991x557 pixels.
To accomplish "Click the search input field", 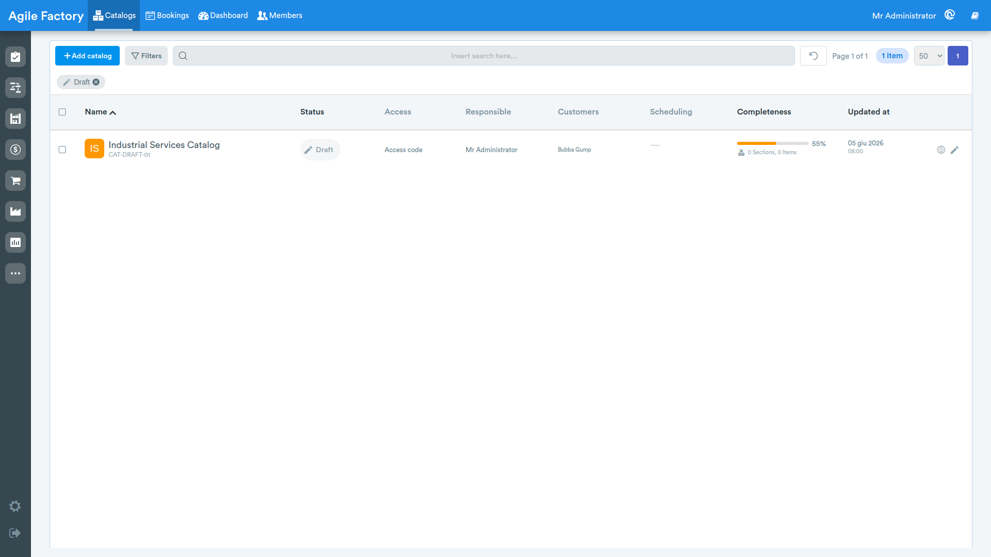I will click(x=484, y=56).
